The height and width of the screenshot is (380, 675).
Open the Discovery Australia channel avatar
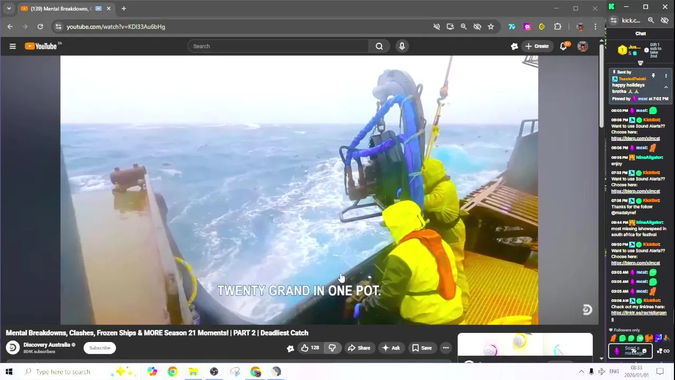tap(13, 348)
